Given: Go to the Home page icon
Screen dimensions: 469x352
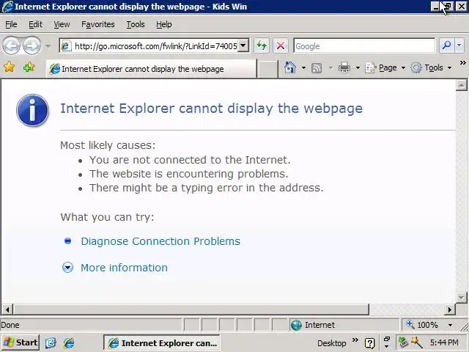Looking at the screenshot, I should coord(290,67).
